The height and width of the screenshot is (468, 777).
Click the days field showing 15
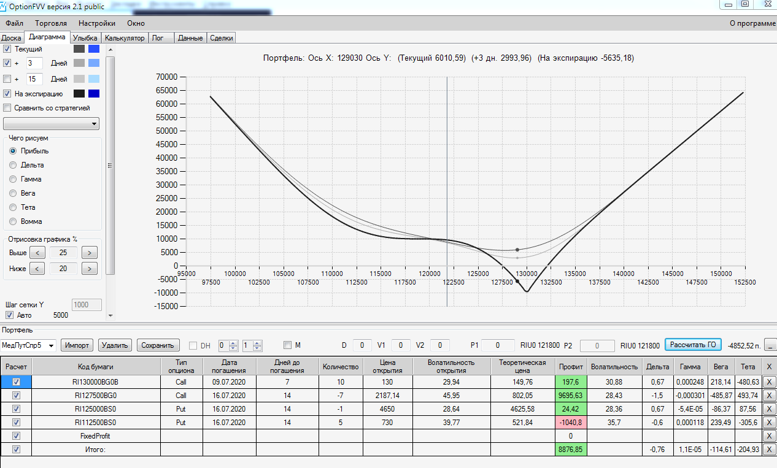34,79
